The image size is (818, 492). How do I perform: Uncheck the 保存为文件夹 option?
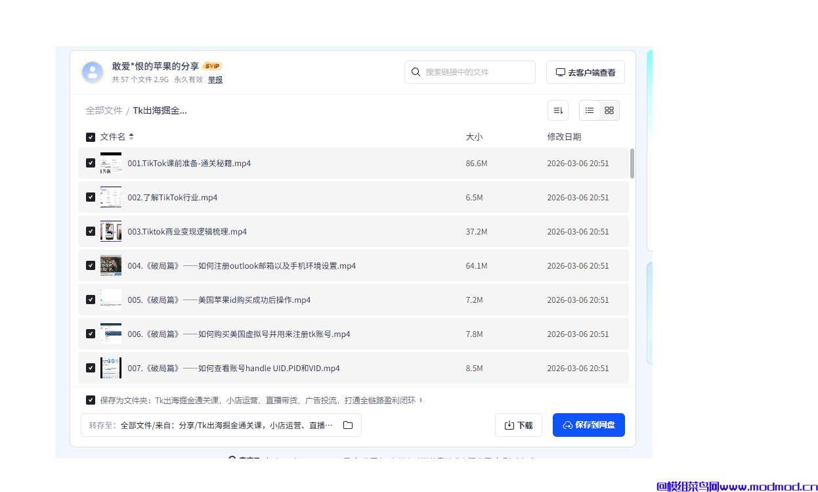(91, 400)
